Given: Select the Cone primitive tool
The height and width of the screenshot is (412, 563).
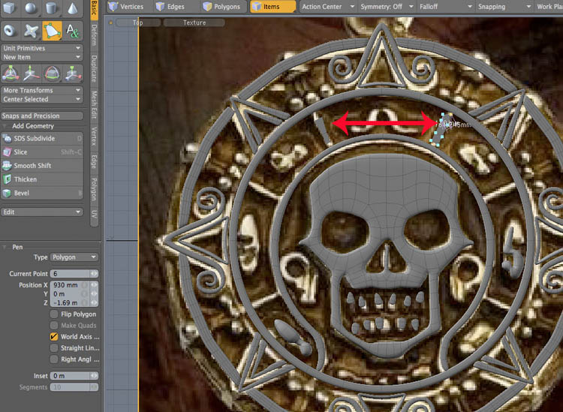Looking at the screenshot, I should (73, 8).
